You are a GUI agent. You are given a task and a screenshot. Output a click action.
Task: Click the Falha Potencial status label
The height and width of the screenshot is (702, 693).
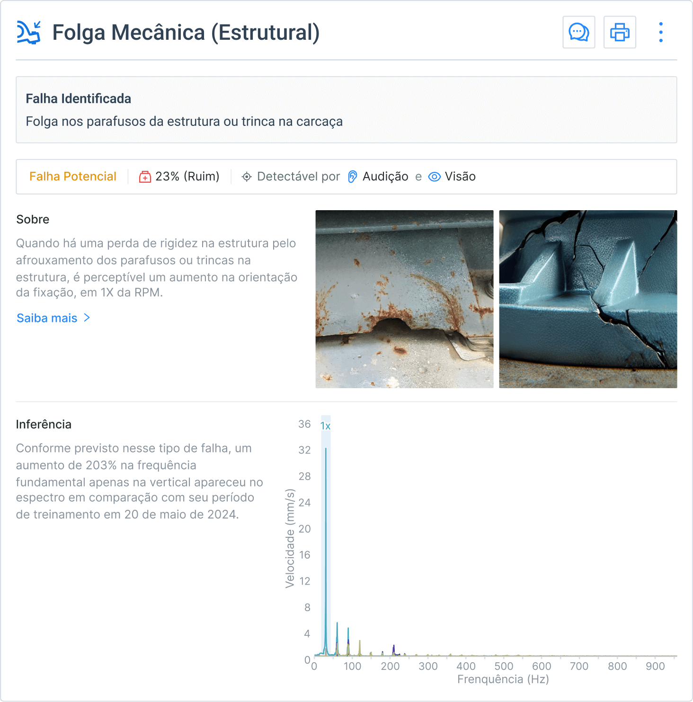73,177
